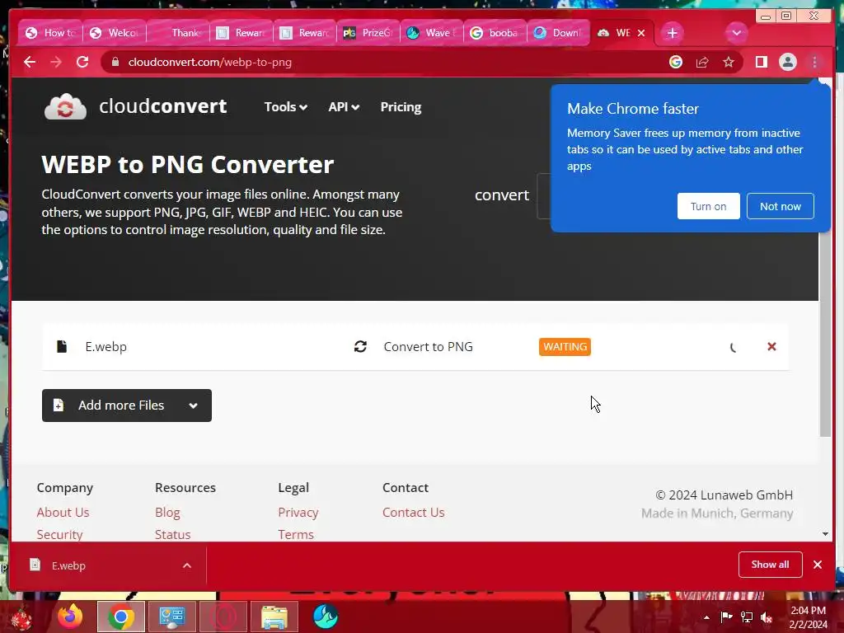844x633 pixels.
Task: Open Terms footer link
Action: [x=296, y=534]
